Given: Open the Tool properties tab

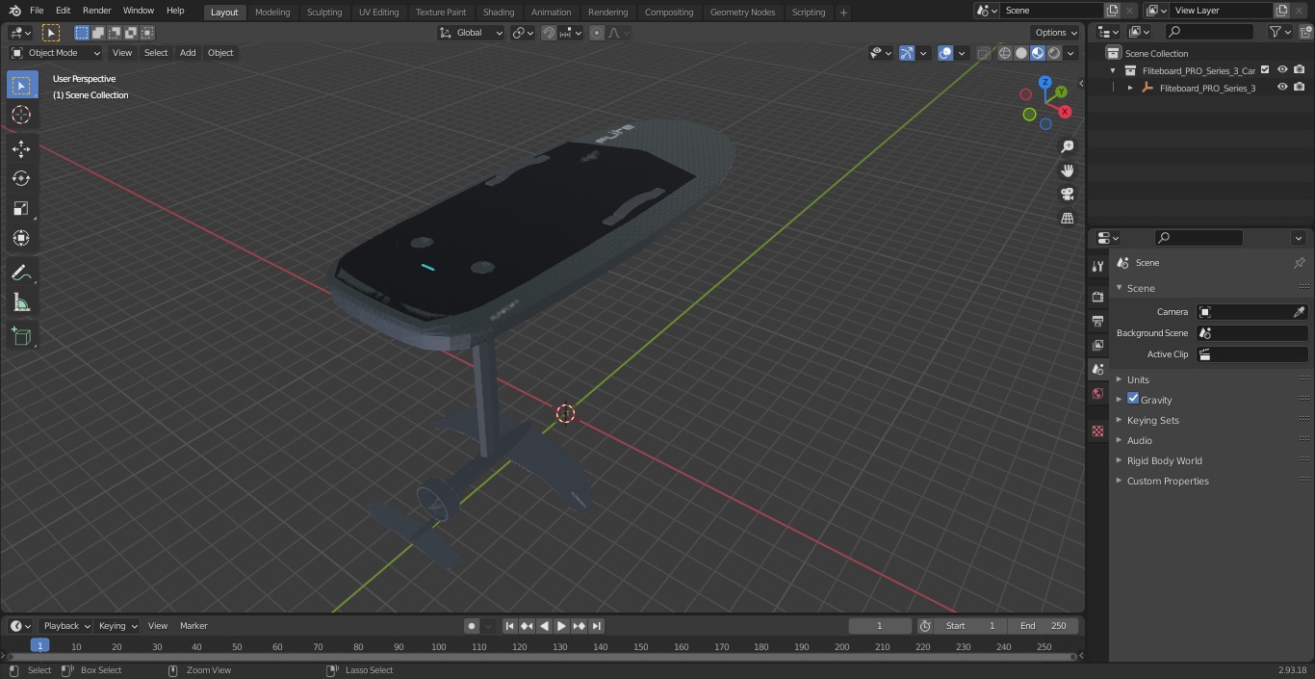Looking at the screenshot, I should 1097,266.
